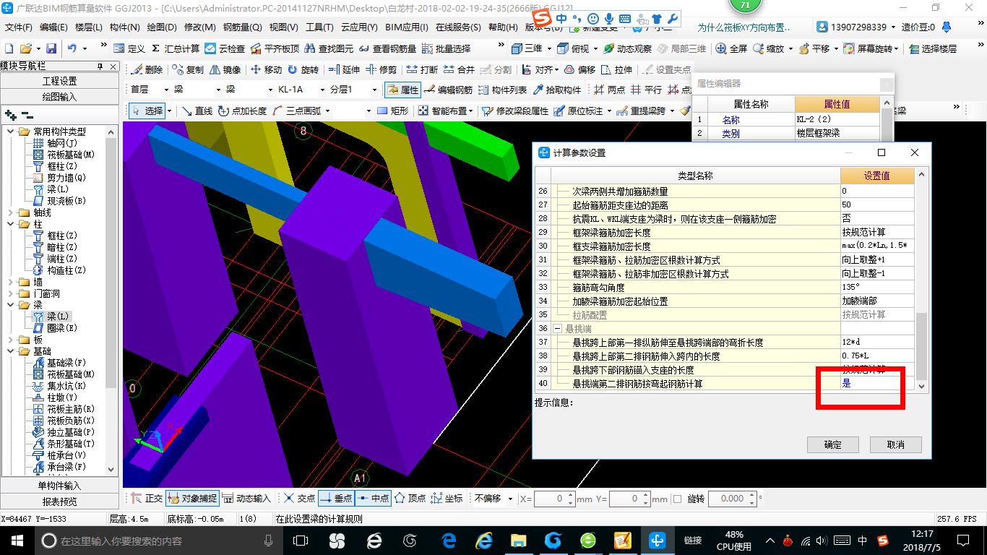Toggle 动态输入 dynamic input

pos(246,498)
